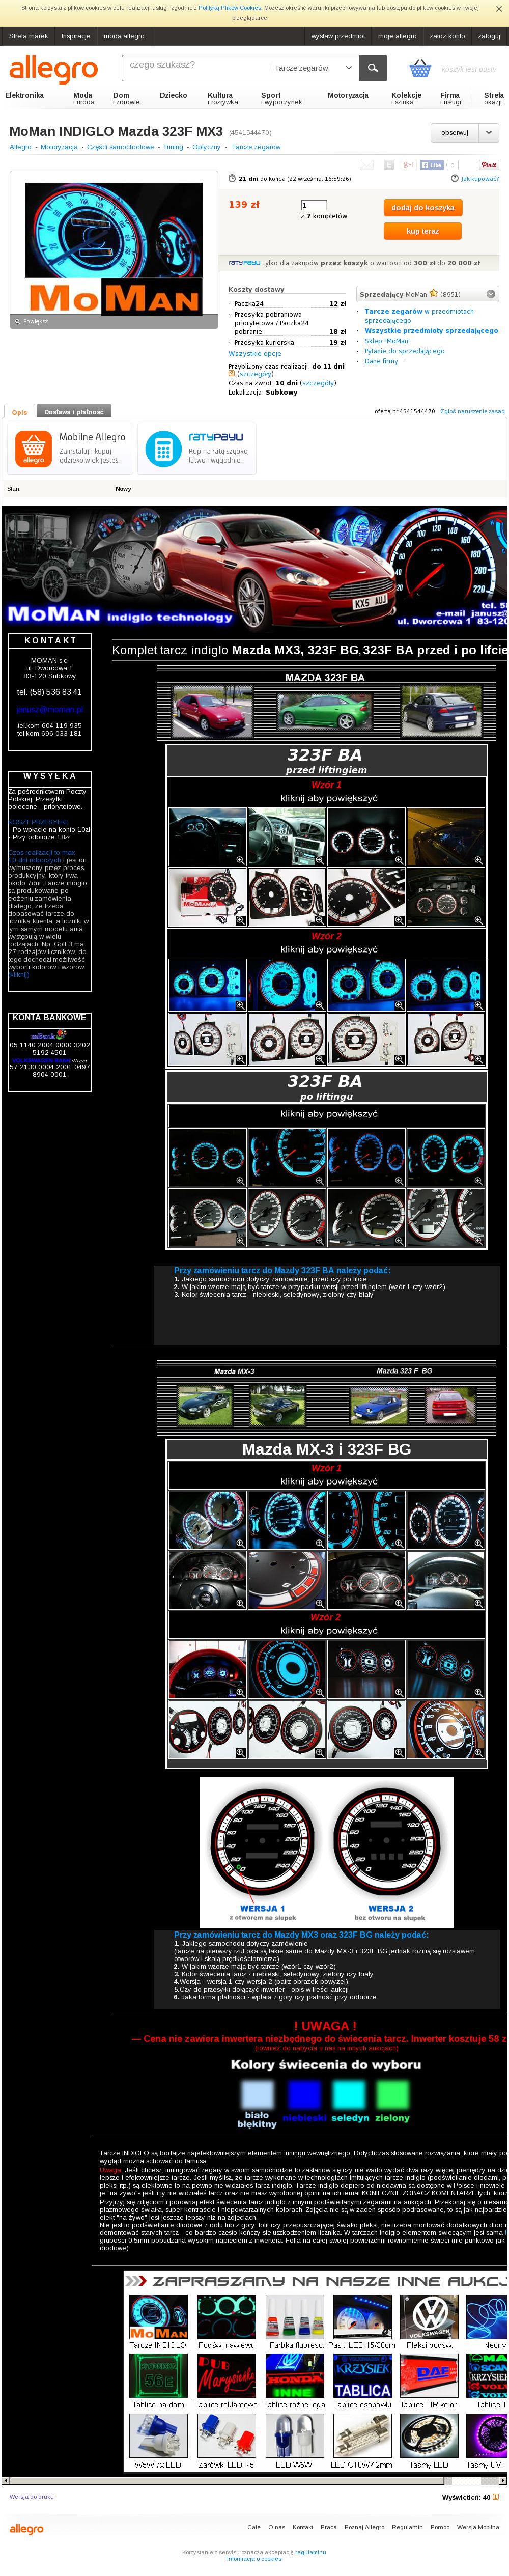The image size is (509, 2576).
Task: Open the 'Części samochodowe' breadcrumb link
Action: [120, 147]
